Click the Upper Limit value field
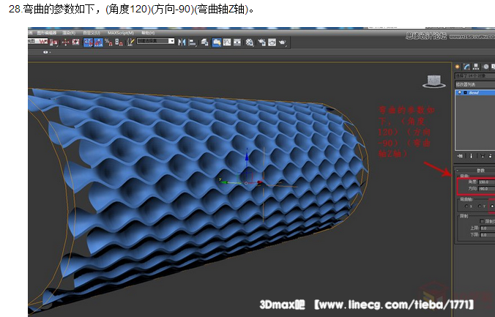Image resolution: width=495 pixels, height=317 pixels. pyautogui.click(x=488, y=228)
